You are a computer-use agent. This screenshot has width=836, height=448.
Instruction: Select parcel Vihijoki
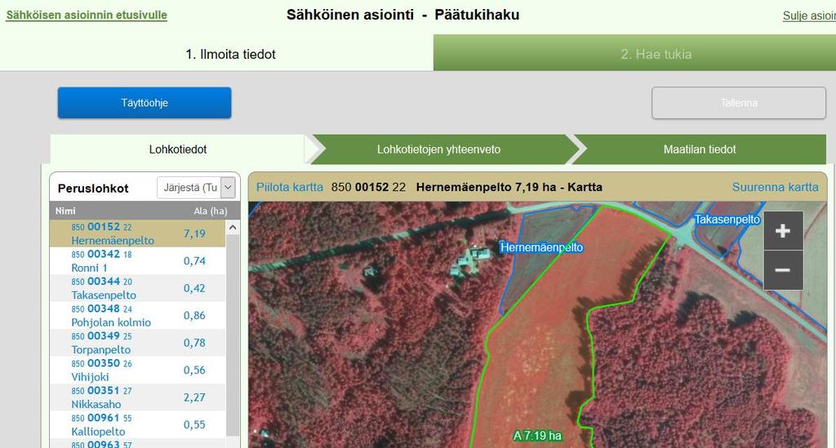[137, 370]
